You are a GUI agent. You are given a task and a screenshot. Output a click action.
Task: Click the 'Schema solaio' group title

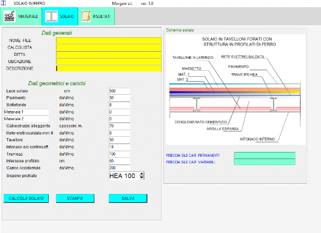[180, 30]
